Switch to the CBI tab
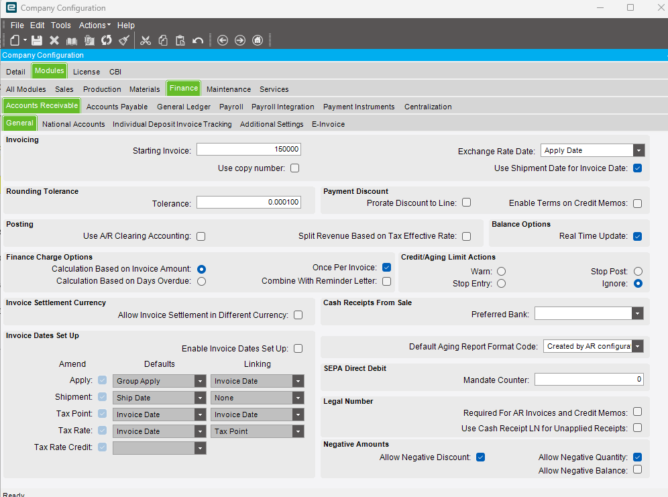Image resolution: width=668 pixels, height=497 pixels. [115, 72]
